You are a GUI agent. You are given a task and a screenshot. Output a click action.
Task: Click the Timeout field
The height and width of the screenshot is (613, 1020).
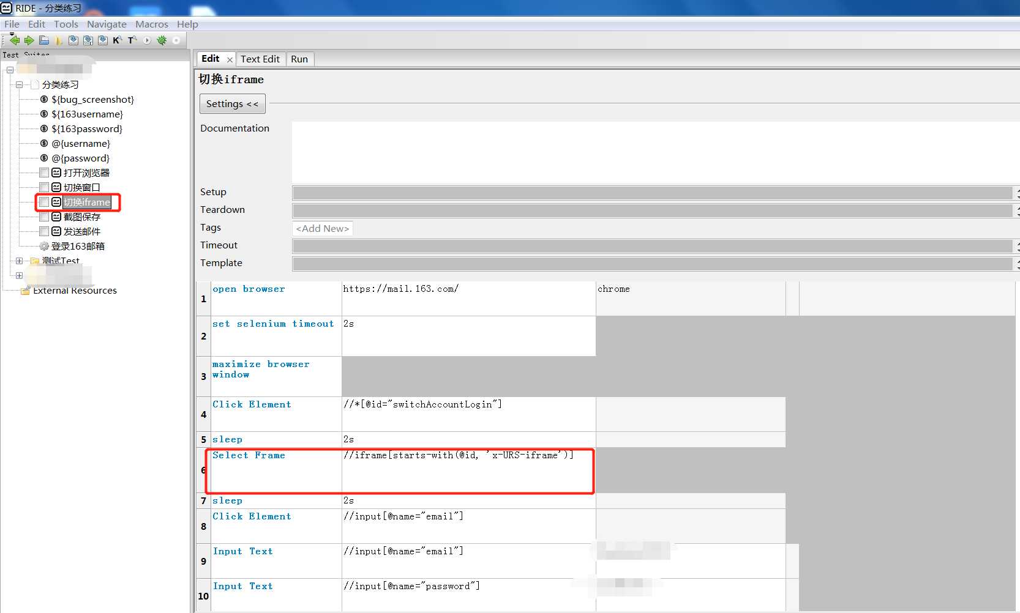point(652,246)
